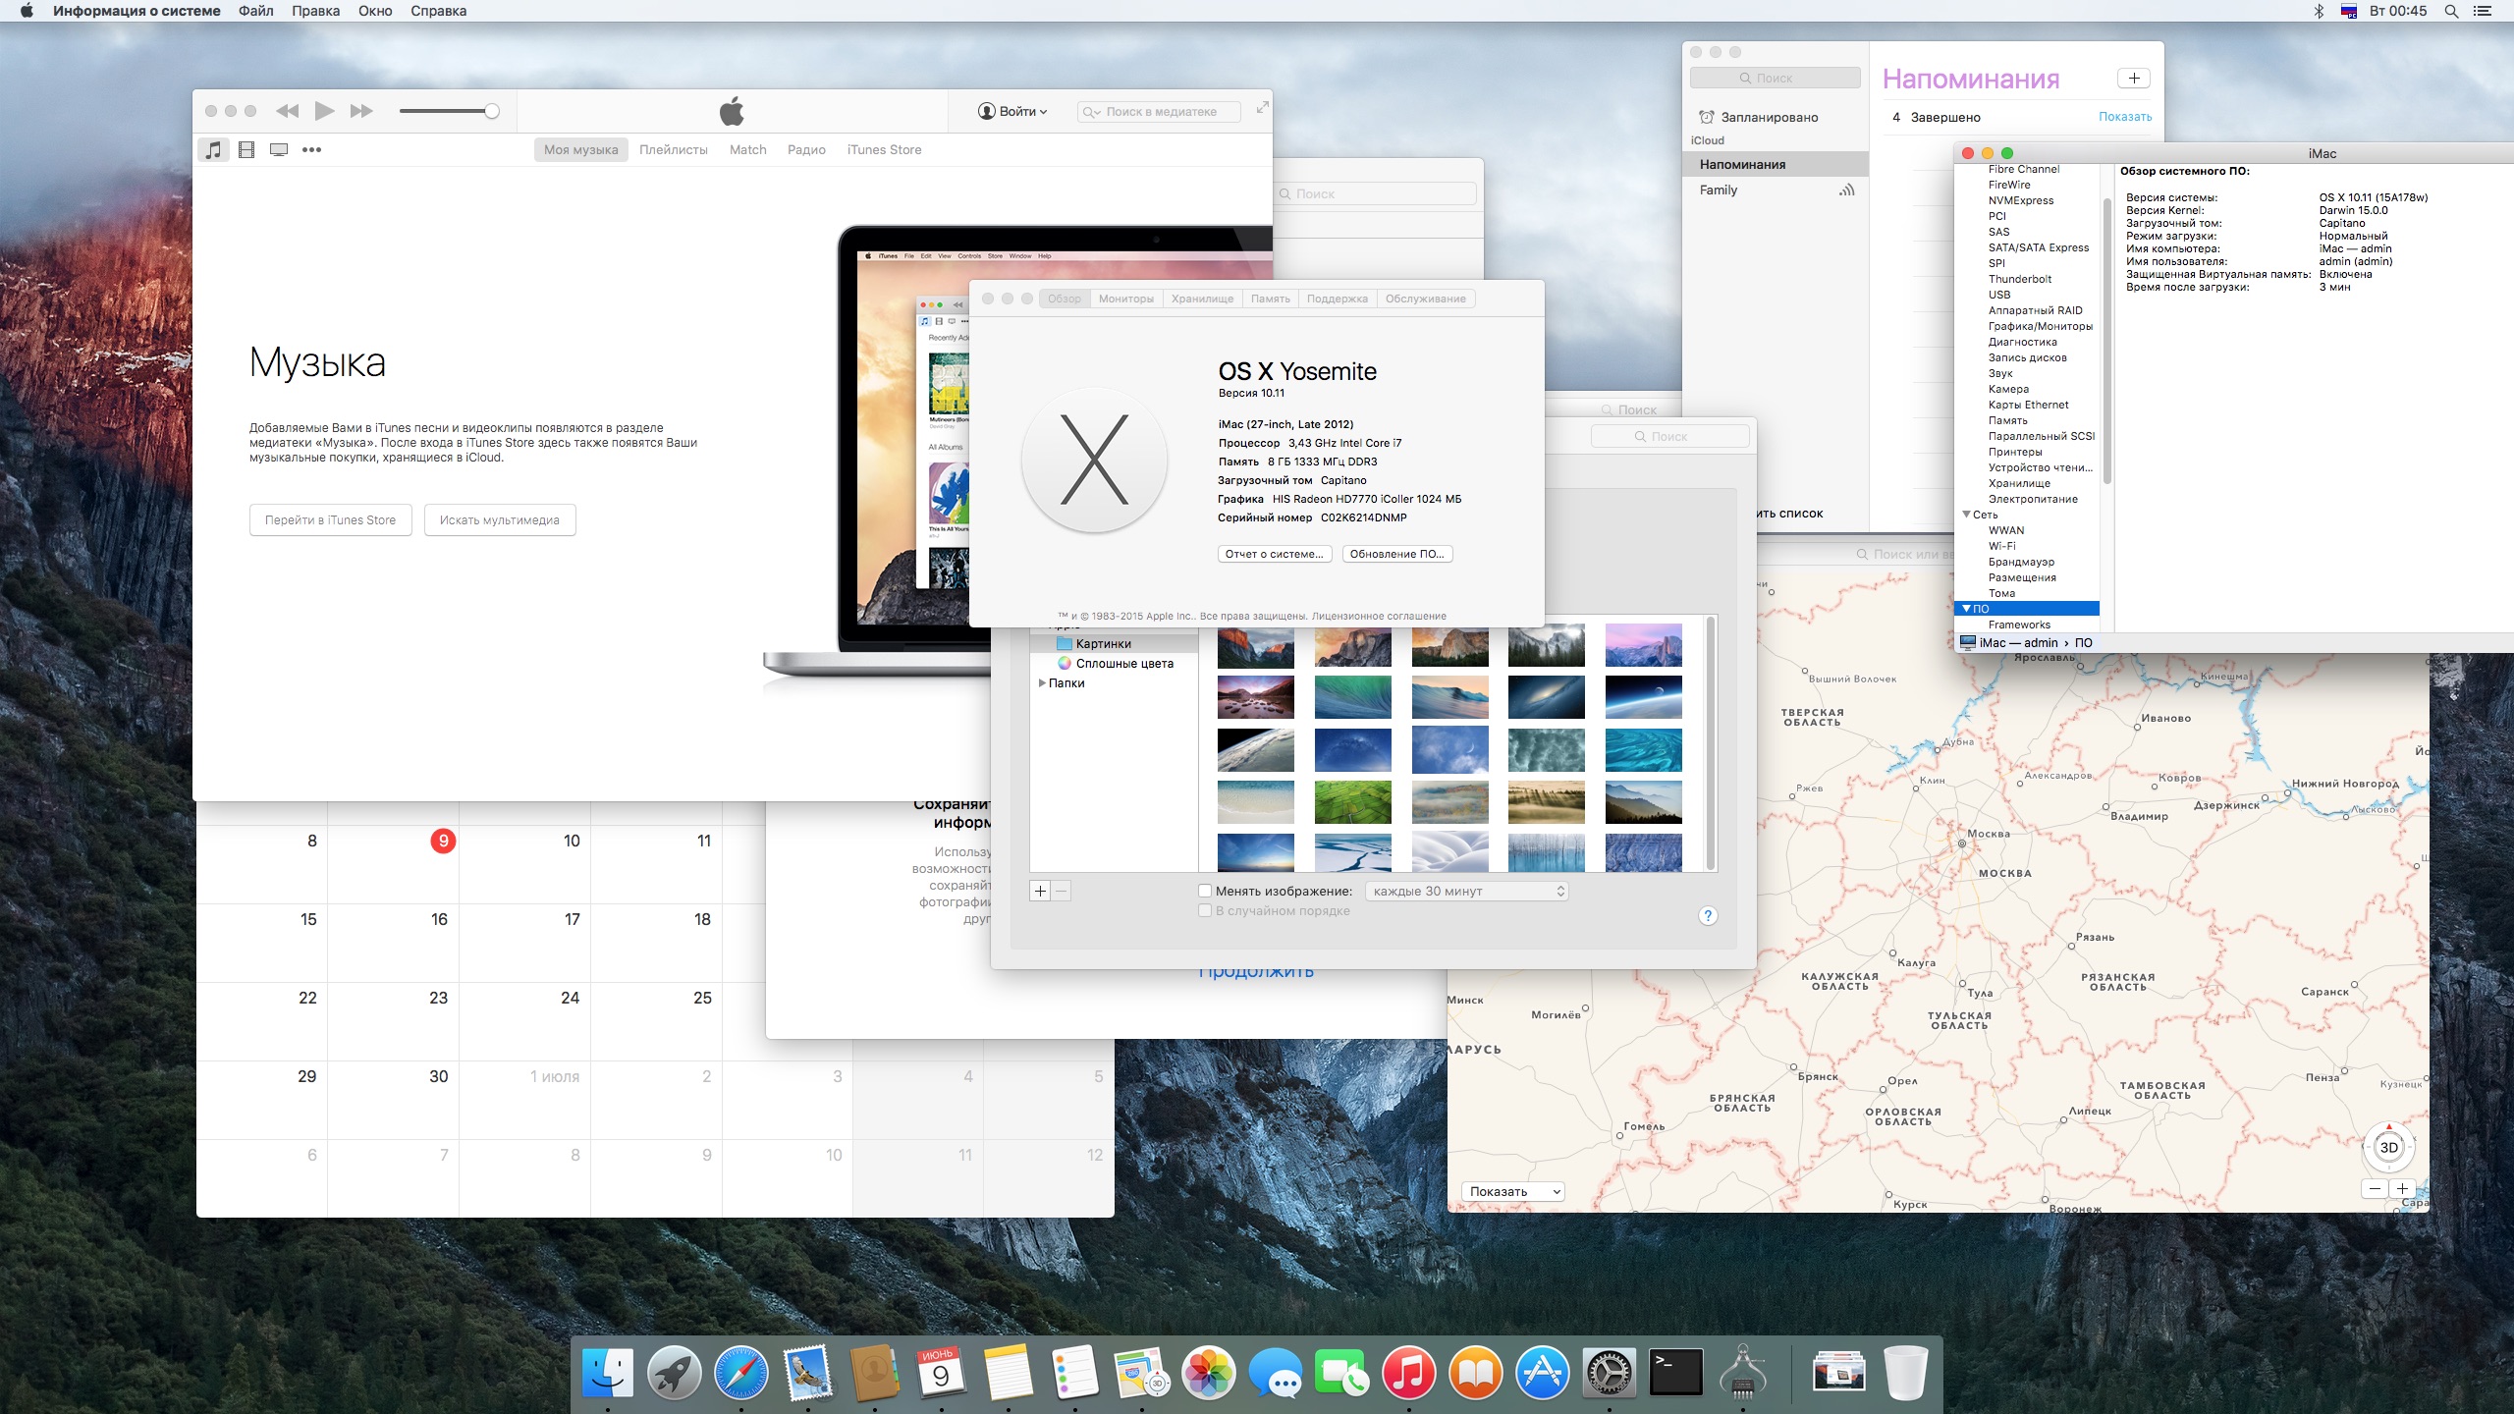This screenshot has width=2514, height=1414.
Task: Launch Launchpad rocket icon in Dock
Action: point(674,1372)
